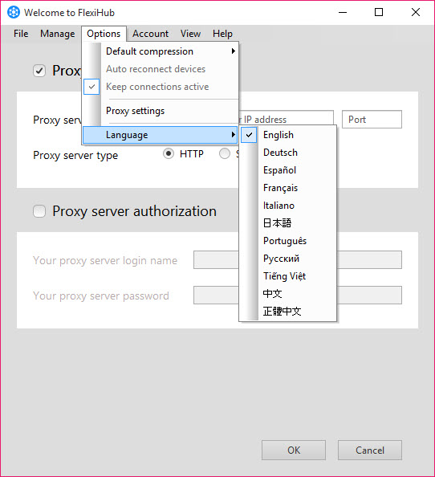The width and height of the screenshot is (435, 477).
Task: Select the HTTP proxy type radio
Action: point(169,153)
